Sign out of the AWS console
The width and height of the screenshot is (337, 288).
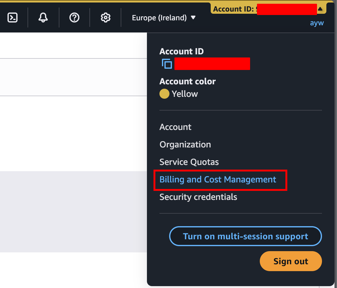coord(290,261)
